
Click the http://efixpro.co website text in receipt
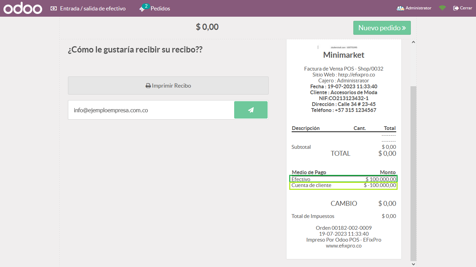coord(356,75)
